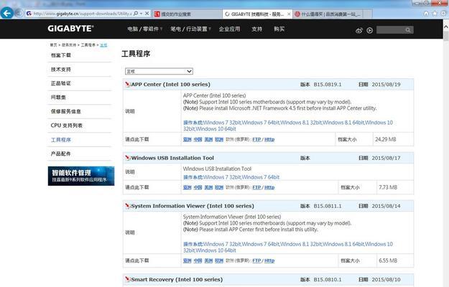Open 正品验证 in the sidebar
Screen dimensions: 449x287
pyautogui.click(x=61, y=83)
